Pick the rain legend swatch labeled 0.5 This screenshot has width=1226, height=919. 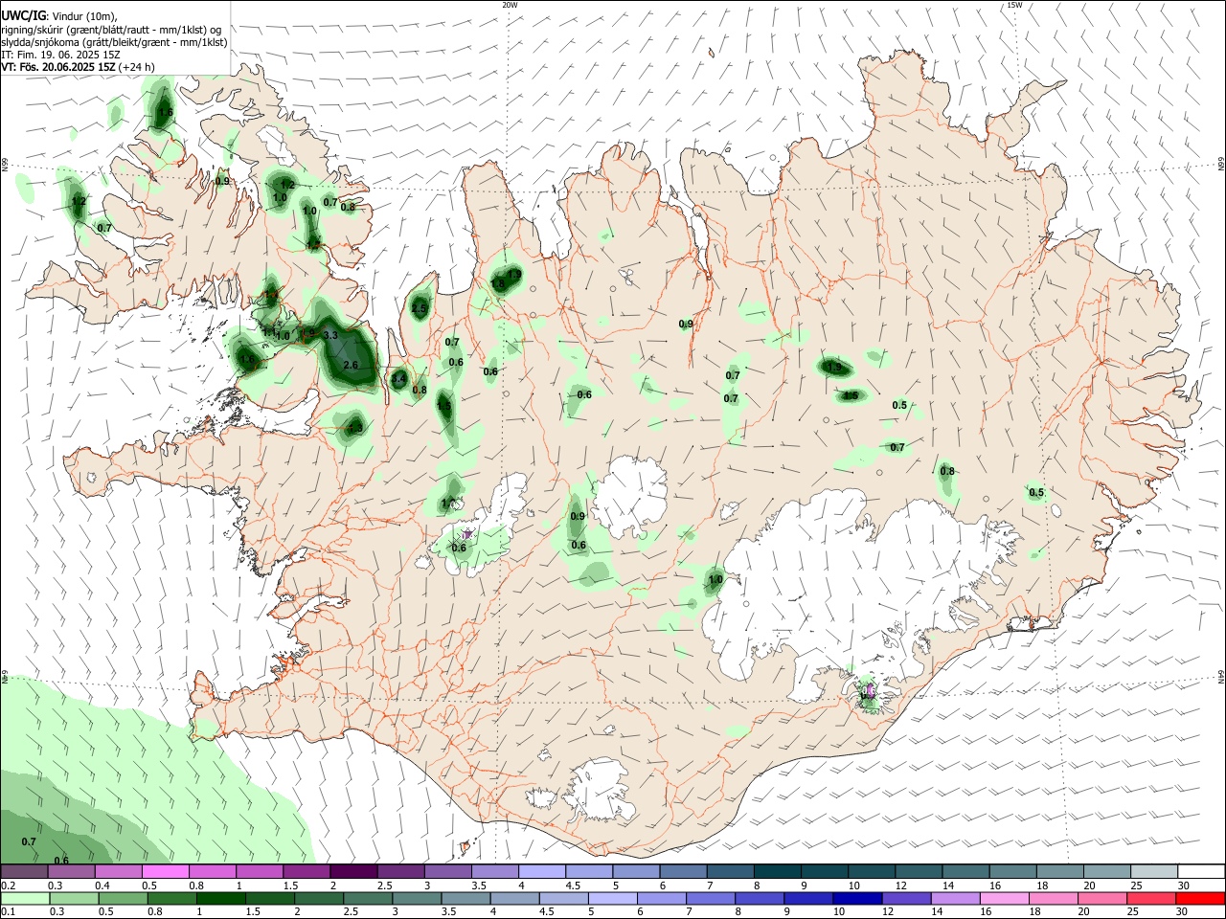click(x=123, y=899)
